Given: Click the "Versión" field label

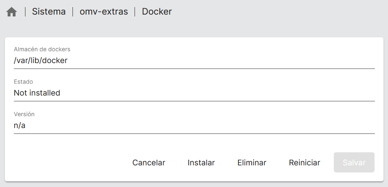Looking at the screenshot, I should click(x=24, y=114).
